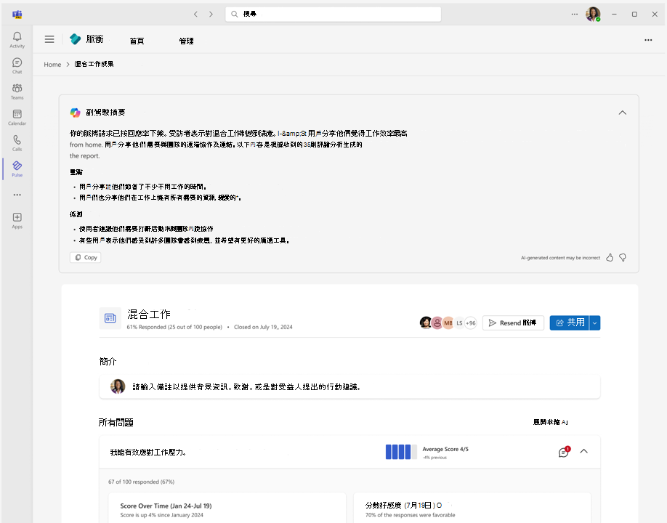Open settings ellipsis near profile picture

tap(575, 14)
